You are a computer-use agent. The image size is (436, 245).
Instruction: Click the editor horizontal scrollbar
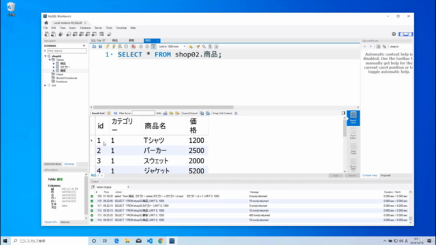point(163,108)
